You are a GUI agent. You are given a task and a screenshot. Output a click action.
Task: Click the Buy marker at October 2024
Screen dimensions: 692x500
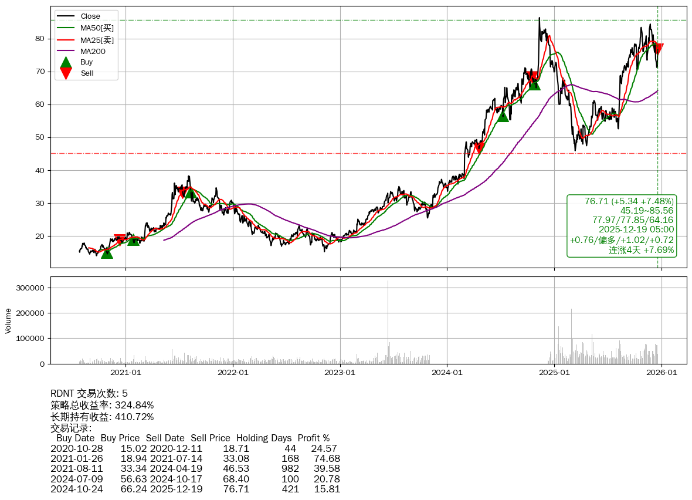(534, 84)
